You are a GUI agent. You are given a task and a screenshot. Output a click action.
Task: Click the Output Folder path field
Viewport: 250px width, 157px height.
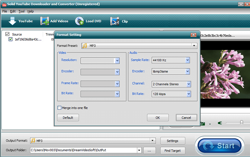pyautogui.click(x=84, y=150)
